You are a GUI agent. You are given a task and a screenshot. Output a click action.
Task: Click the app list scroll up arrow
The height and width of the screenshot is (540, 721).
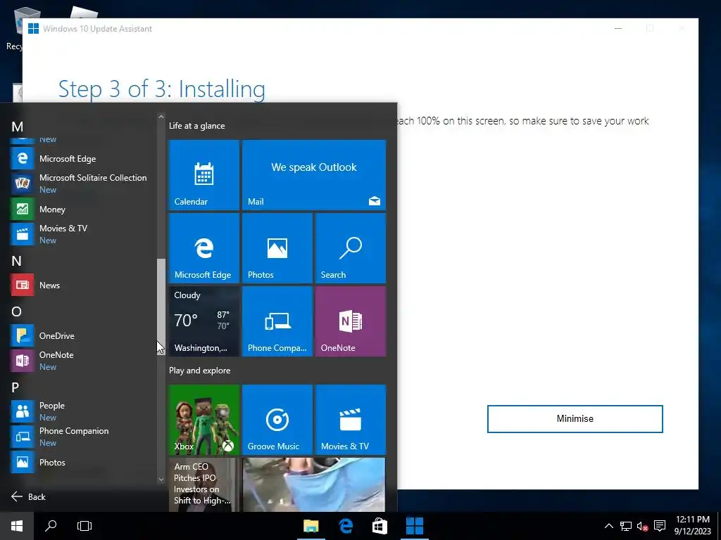point(161,117)
